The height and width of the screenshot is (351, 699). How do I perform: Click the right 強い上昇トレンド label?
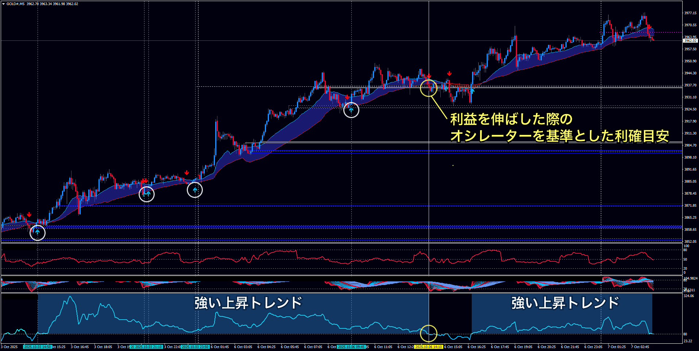pyautogui.click(x=565, y=303)
